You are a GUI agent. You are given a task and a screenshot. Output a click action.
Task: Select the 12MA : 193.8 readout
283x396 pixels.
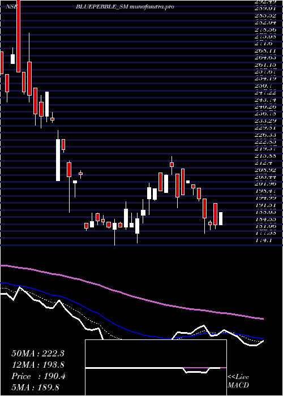38,365
